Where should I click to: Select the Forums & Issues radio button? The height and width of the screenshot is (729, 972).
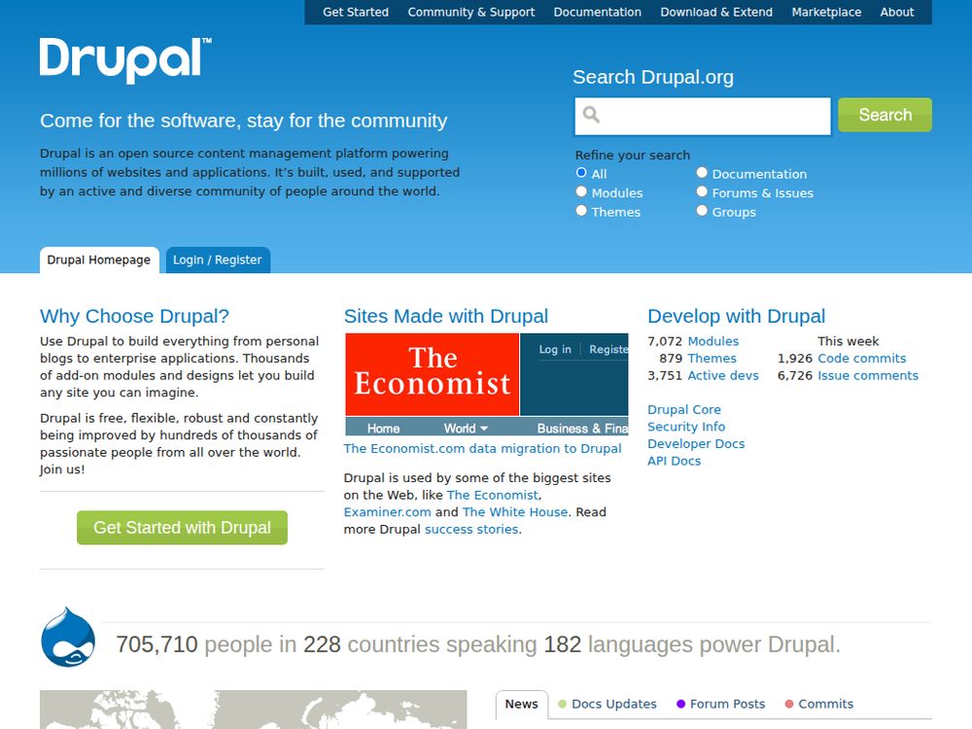coord(702,191)
